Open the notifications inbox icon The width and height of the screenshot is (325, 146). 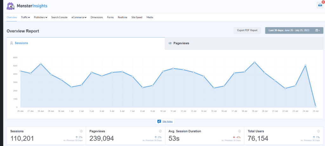coord(320,5)
